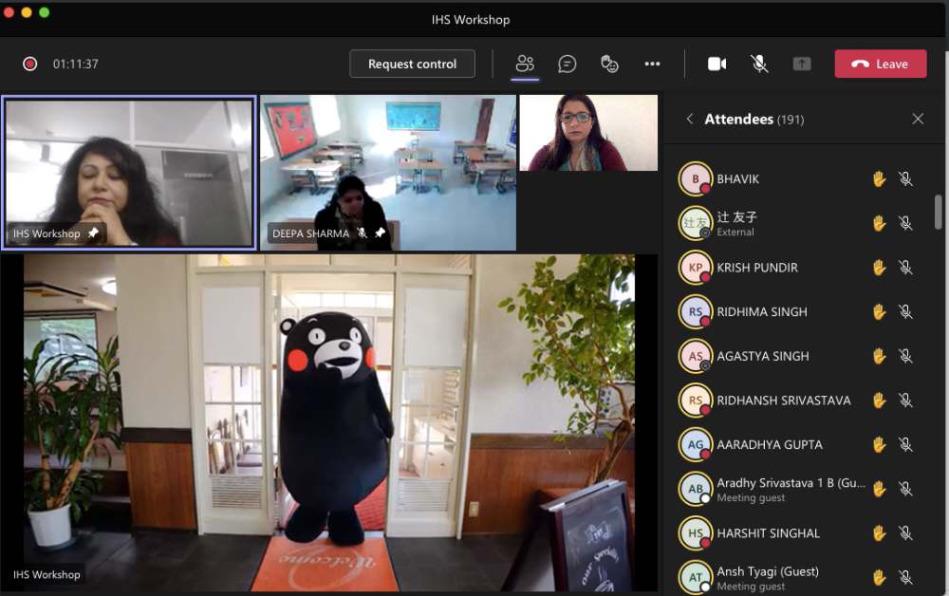Click the Ansh Tyagi (Guest) name
Image resolution: width=949 pixels, height=596 pixels.
(x=768, y=571)
